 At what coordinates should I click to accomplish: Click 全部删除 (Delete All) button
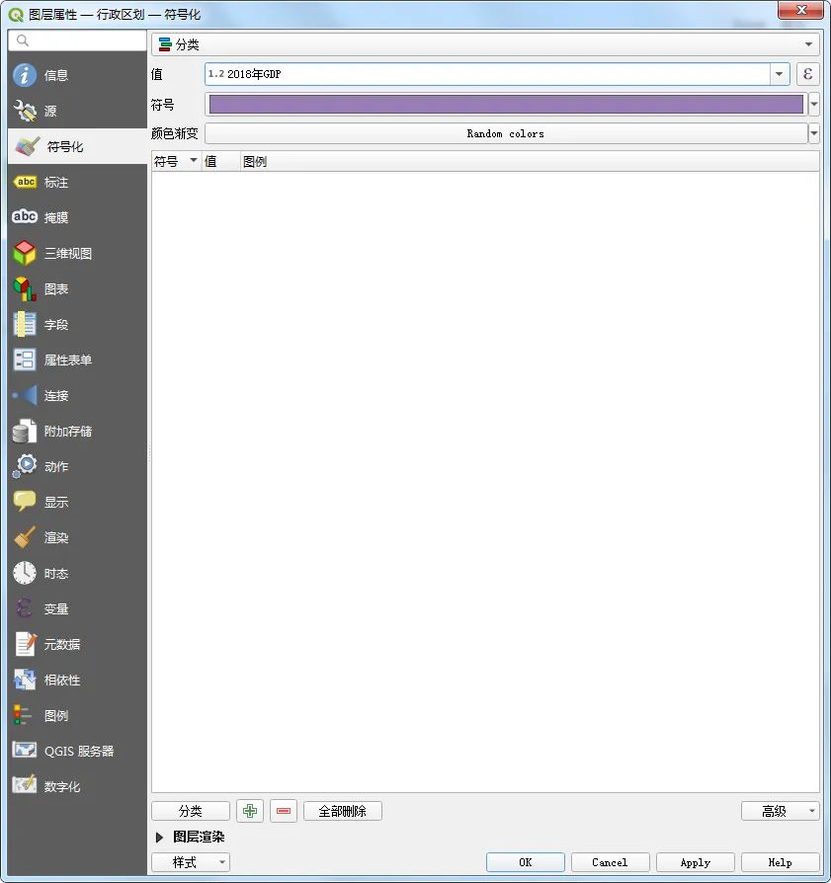coord(343,811)
